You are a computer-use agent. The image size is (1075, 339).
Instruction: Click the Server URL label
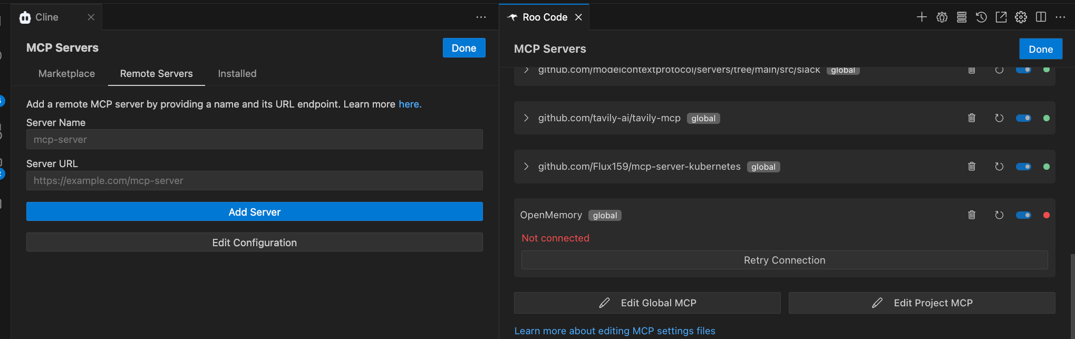click(52, 163)
